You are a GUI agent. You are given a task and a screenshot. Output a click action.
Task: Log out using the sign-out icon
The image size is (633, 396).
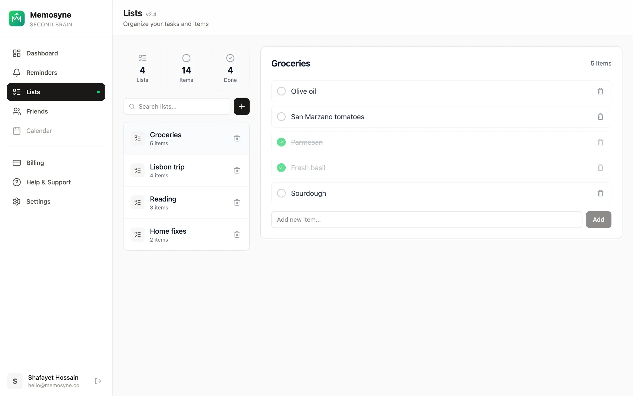pyautogui.click(x=98, y=381)
